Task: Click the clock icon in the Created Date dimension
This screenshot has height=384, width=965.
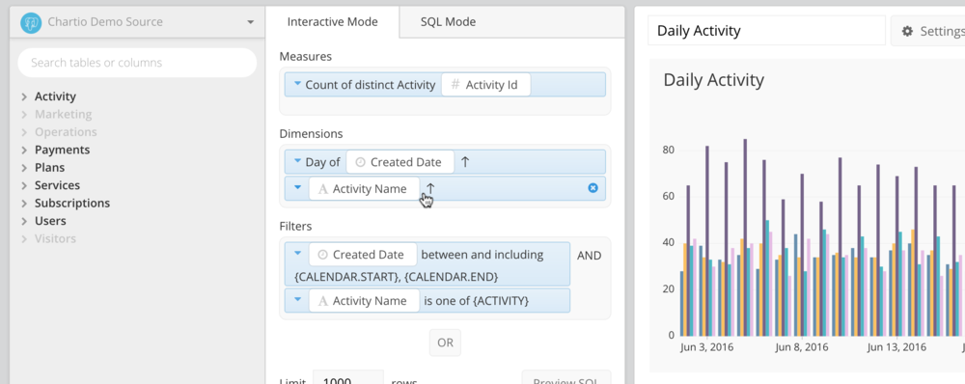Action: coord(361,162)
